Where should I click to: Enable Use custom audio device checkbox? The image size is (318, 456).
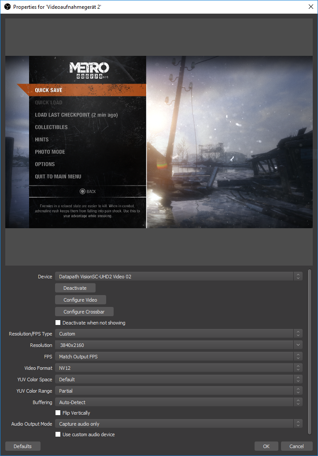[x=58, y=434]
